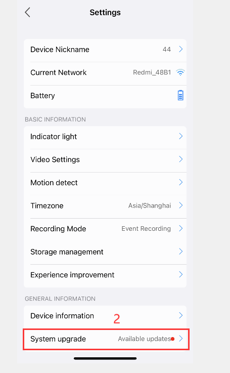Tap the Redmi_48B1 network name
The height and width of the screenshot is (373, 230).
152,72
